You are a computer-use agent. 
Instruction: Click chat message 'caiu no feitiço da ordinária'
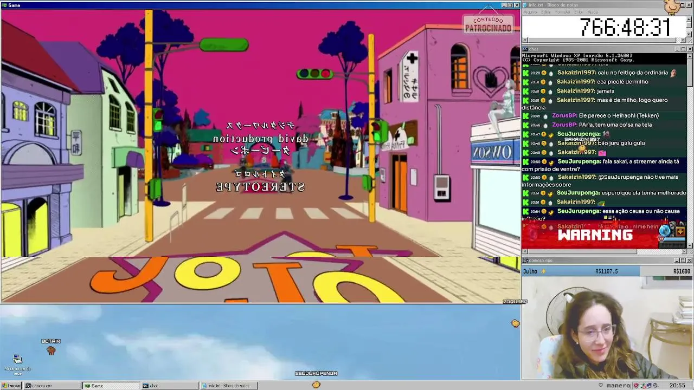[632, 73]
